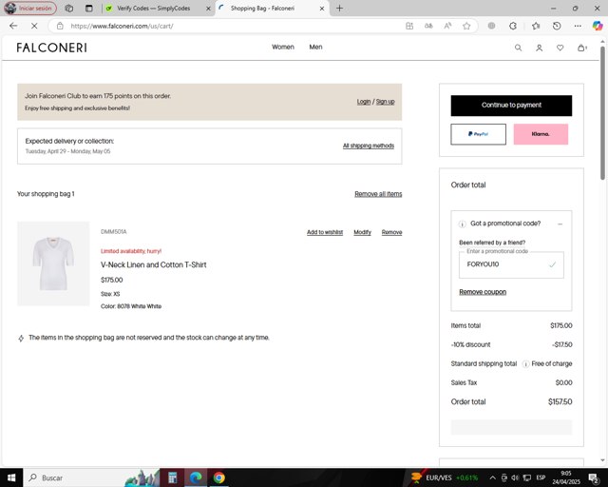
Task: Open the translate icon in address bar
Action: [428, 26]
